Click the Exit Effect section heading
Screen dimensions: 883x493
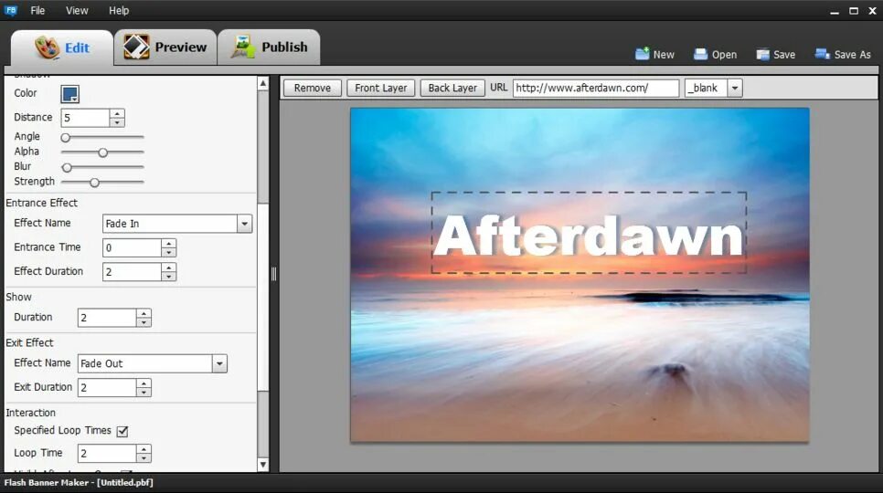point(29,343)
